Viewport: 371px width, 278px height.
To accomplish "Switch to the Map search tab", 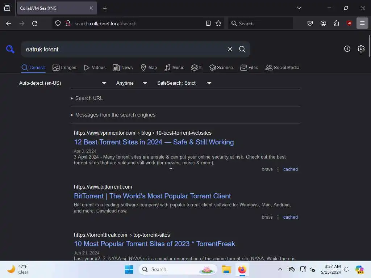I will pyautogui.click(x=149, y=68).
